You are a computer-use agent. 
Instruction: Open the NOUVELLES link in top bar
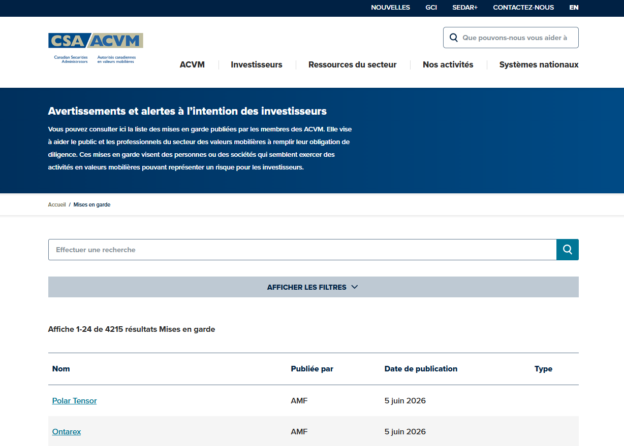(x=390, y=8)
